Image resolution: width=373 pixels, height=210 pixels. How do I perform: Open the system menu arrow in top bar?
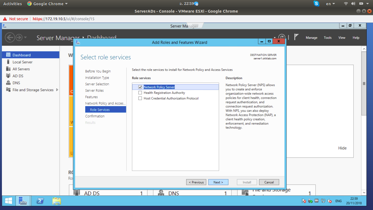[368, 4]
